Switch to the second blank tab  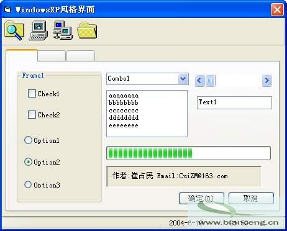[x=52, y=56]
